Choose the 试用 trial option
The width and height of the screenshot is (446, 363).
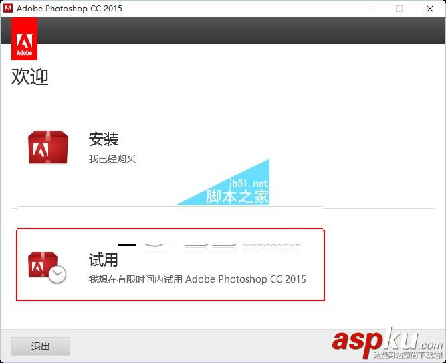104,260
